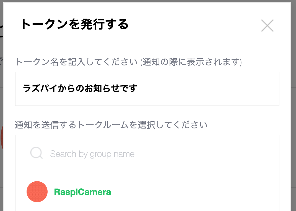Screen dimensions: 296x211
Task: Choose the RaspiCamera talk room name
Action: 82,192
